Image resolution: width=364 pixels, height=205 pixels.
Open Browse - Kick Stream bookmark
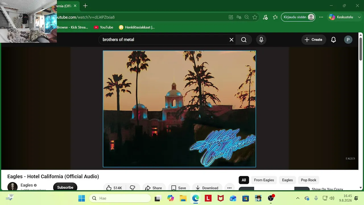[x=73, y=27]
